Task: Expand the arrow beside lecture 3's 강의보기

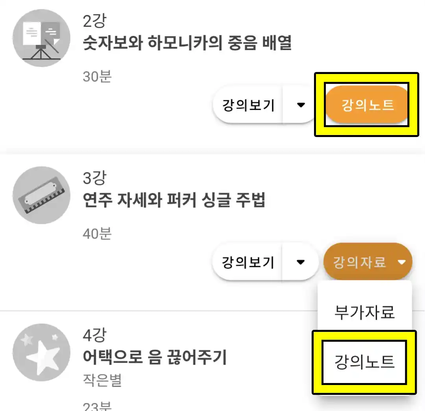Action: 301,262
